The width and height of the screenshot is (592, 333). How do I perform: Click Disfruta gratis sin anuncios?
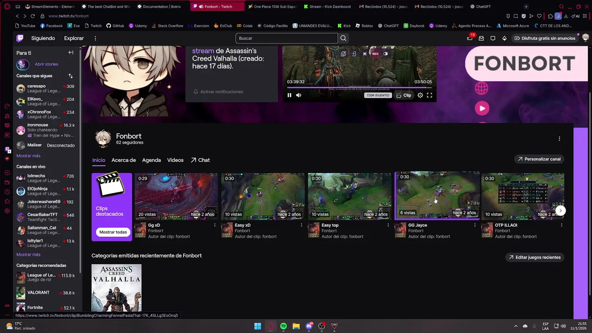coord(545,38)
